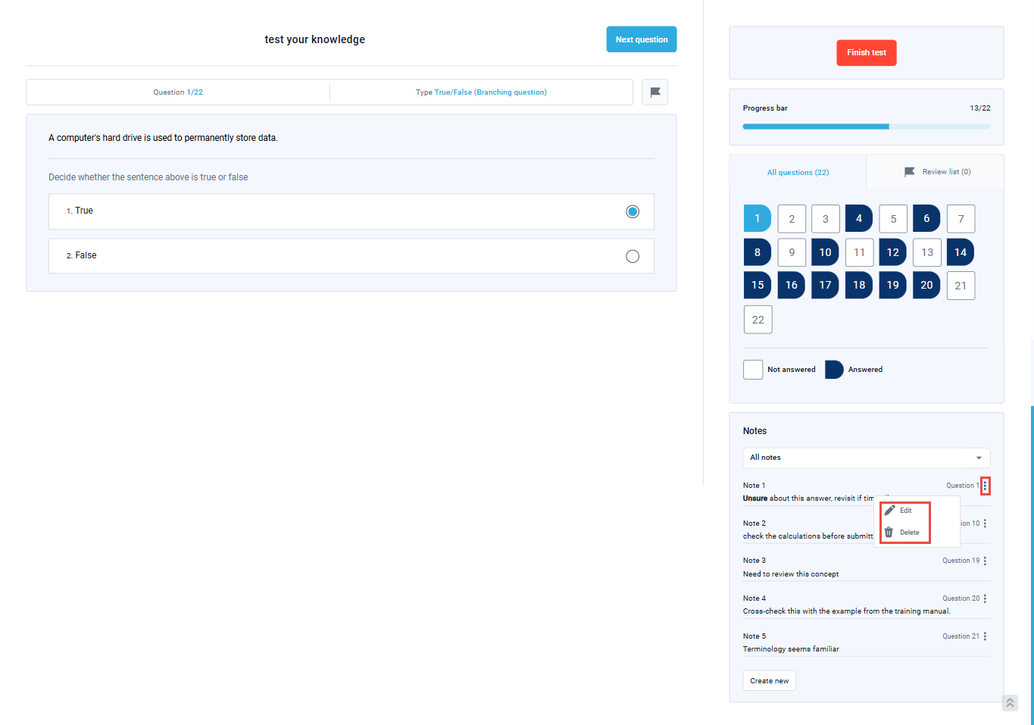Open the options menu for Note 3
The image size is (1034, 725).
click(x=985, y=561)
